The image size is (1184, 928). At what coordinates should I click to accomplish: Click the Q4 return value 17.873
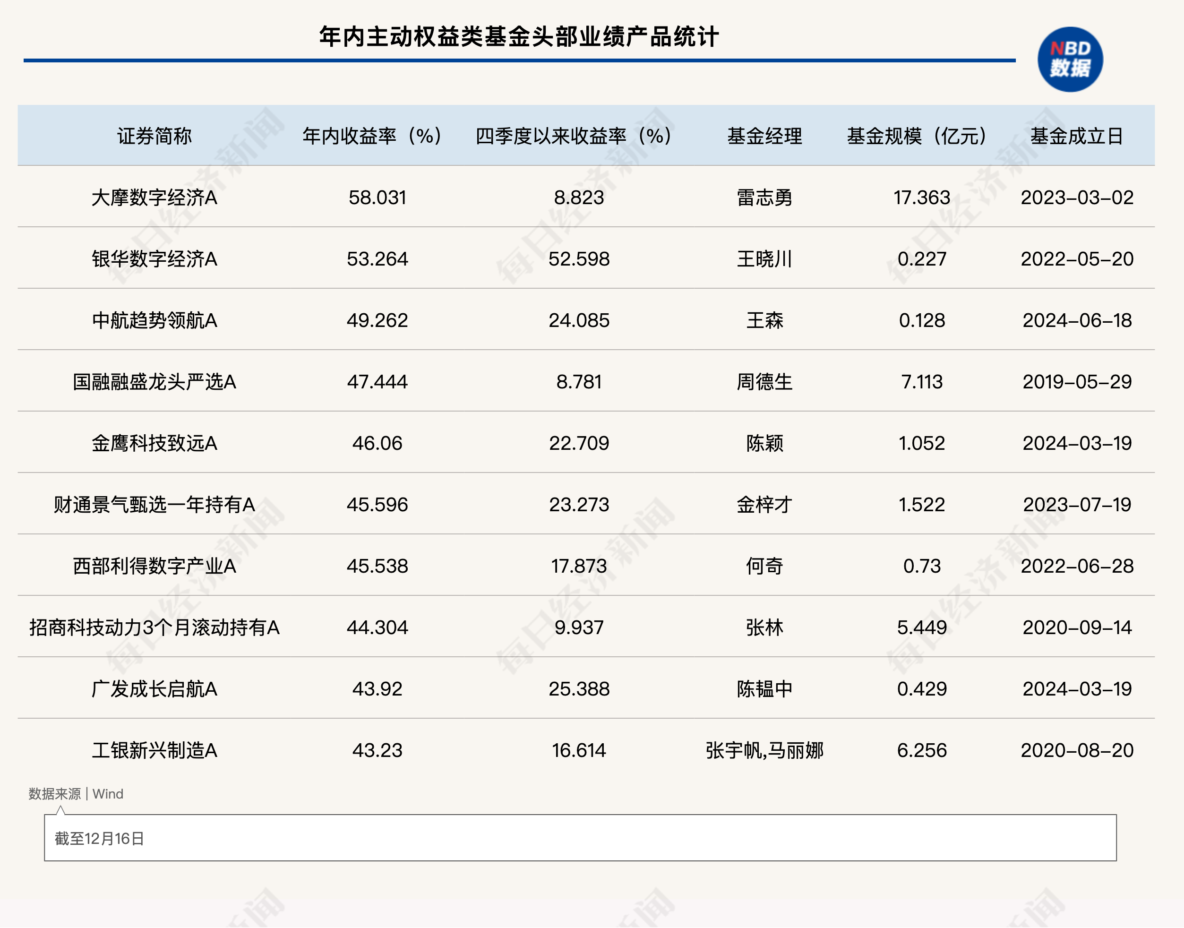pyautogui.click(x=579, y=566)
